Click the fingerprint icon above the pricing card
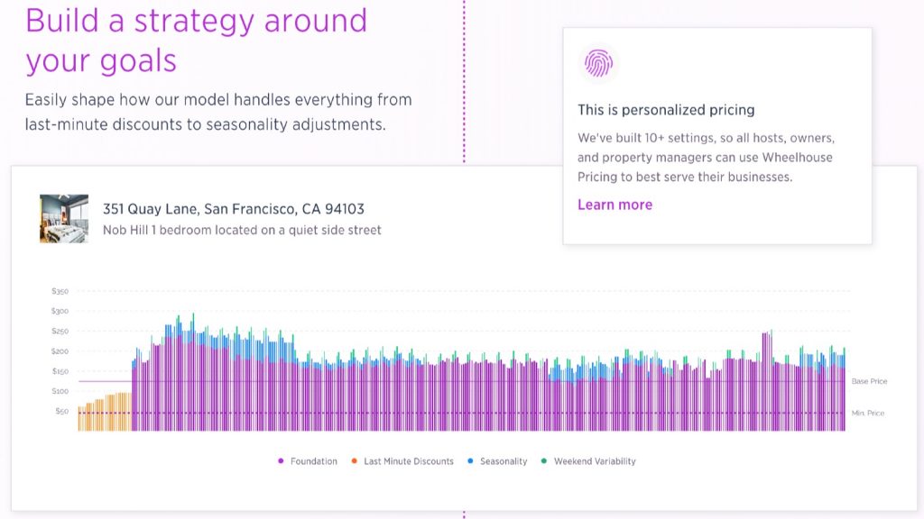Screen dimensions: 924x519 (x=599, y=63)
